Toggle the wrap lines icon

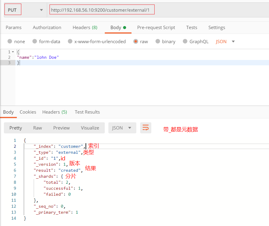[x=146, y=128]
